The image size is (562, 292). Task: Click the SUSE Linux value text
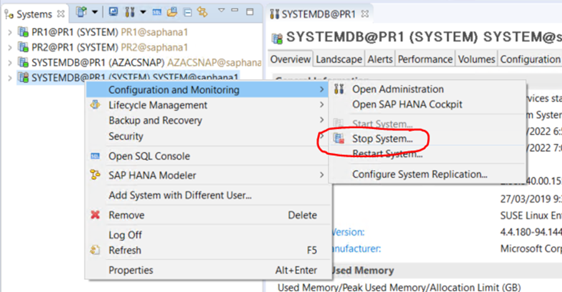531,216
